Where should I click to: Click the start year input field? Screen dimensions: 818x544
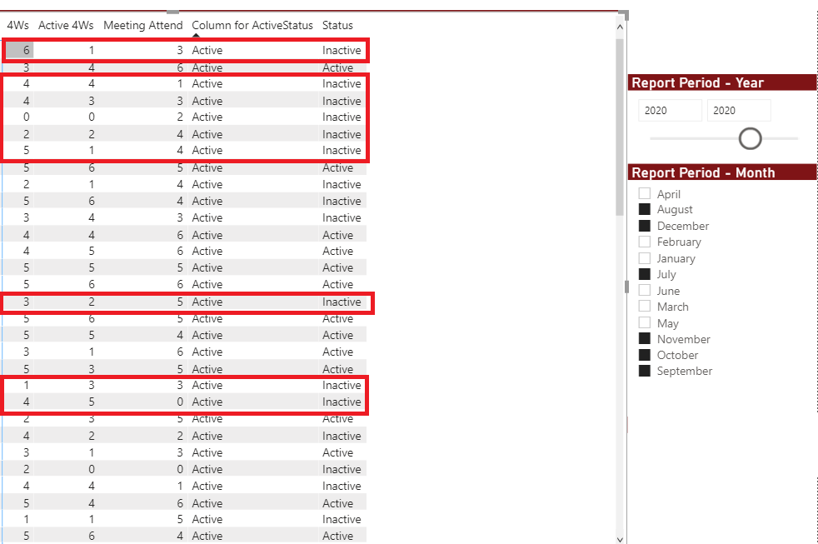[670, 111]
